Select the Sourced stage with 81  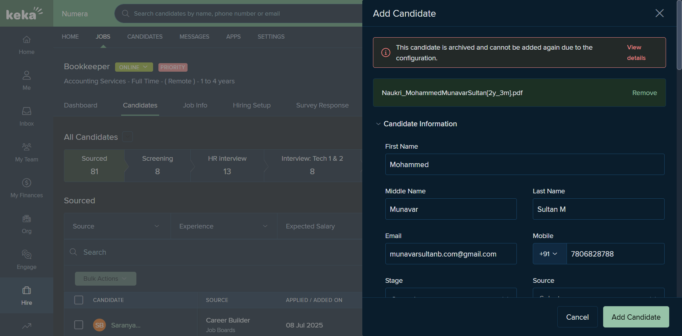94,165
